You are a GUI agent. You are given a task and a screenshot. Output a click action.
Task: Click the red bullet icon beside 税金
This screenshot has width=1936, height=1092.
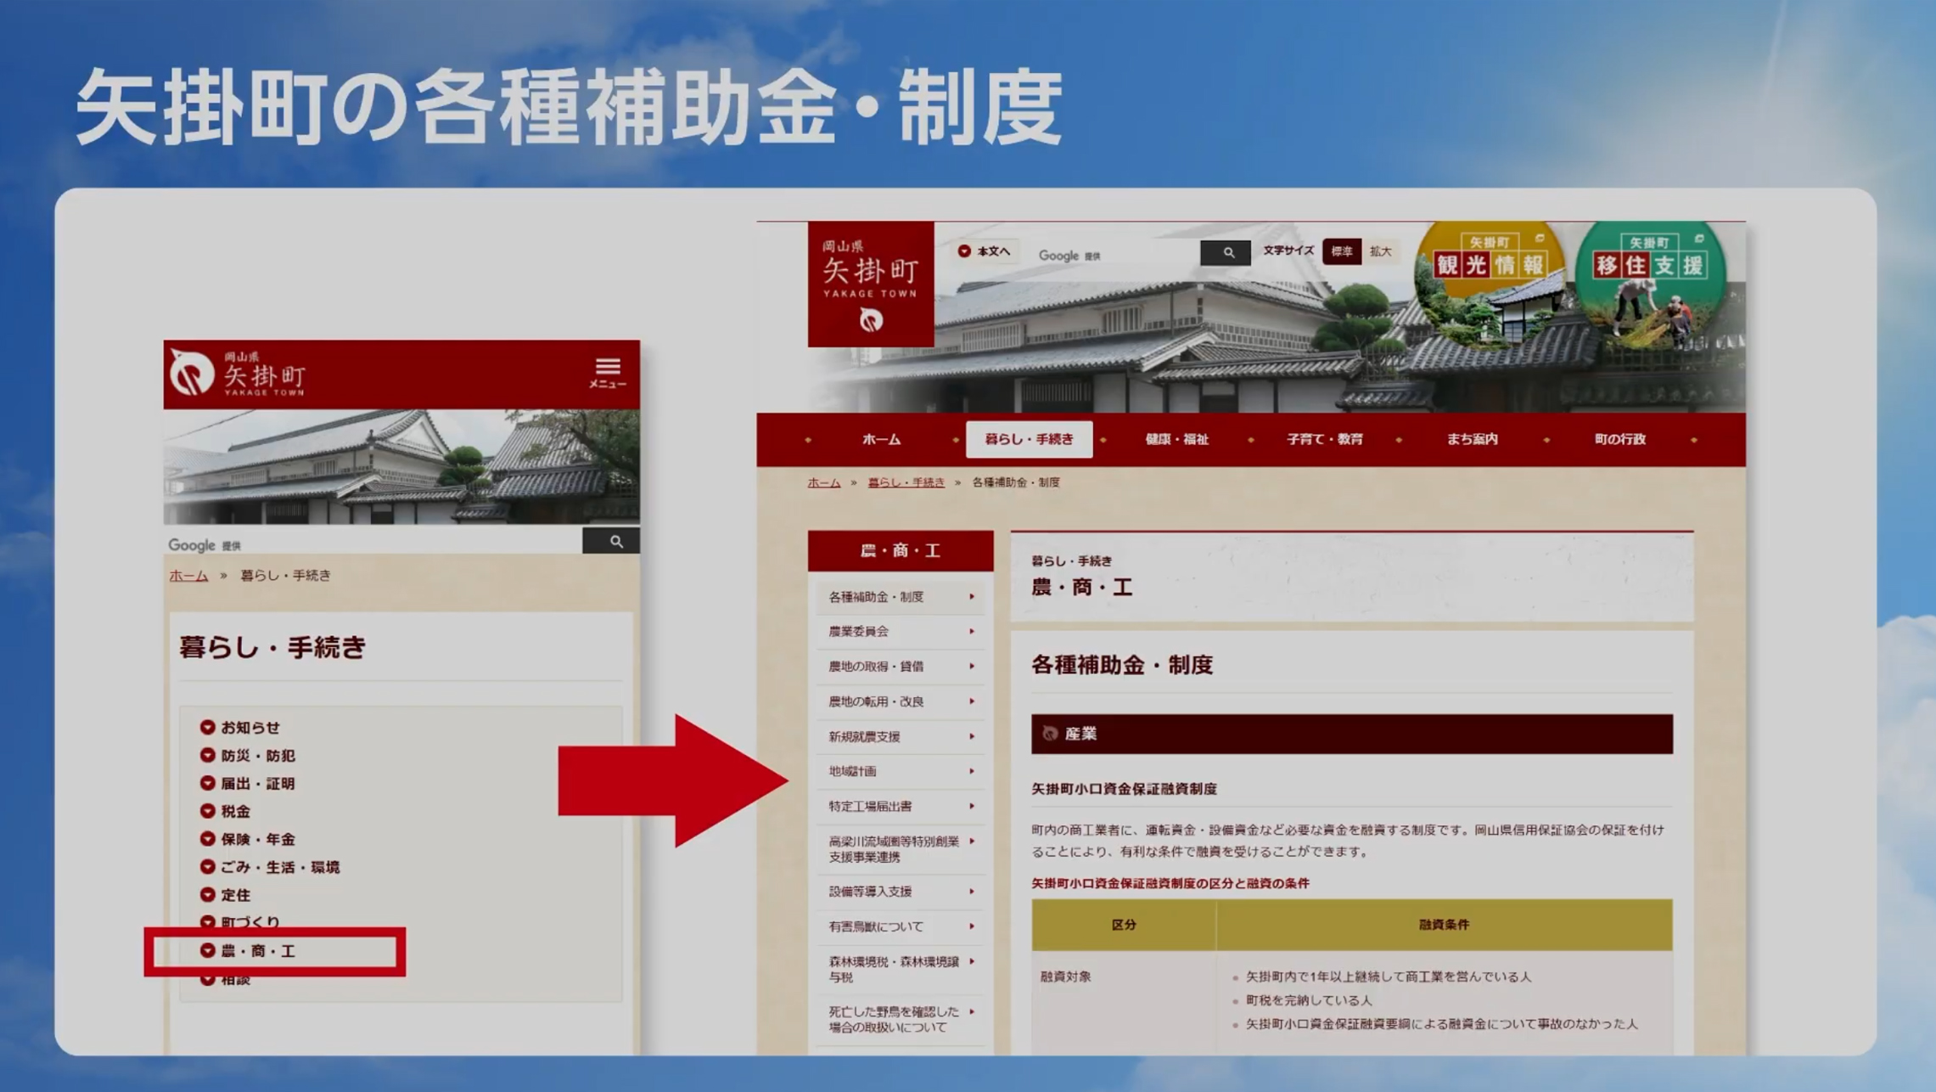pyautogui.click(x=206, y=812)
